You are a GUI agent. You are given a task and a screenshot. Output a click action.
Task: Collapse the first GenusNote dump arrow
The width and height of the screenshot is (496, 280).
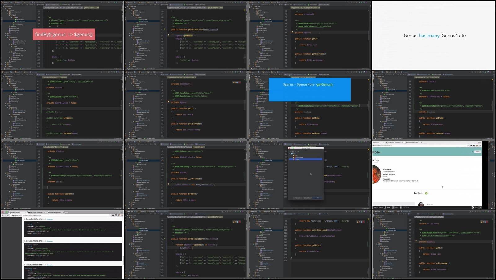click(x=38, y=223)
